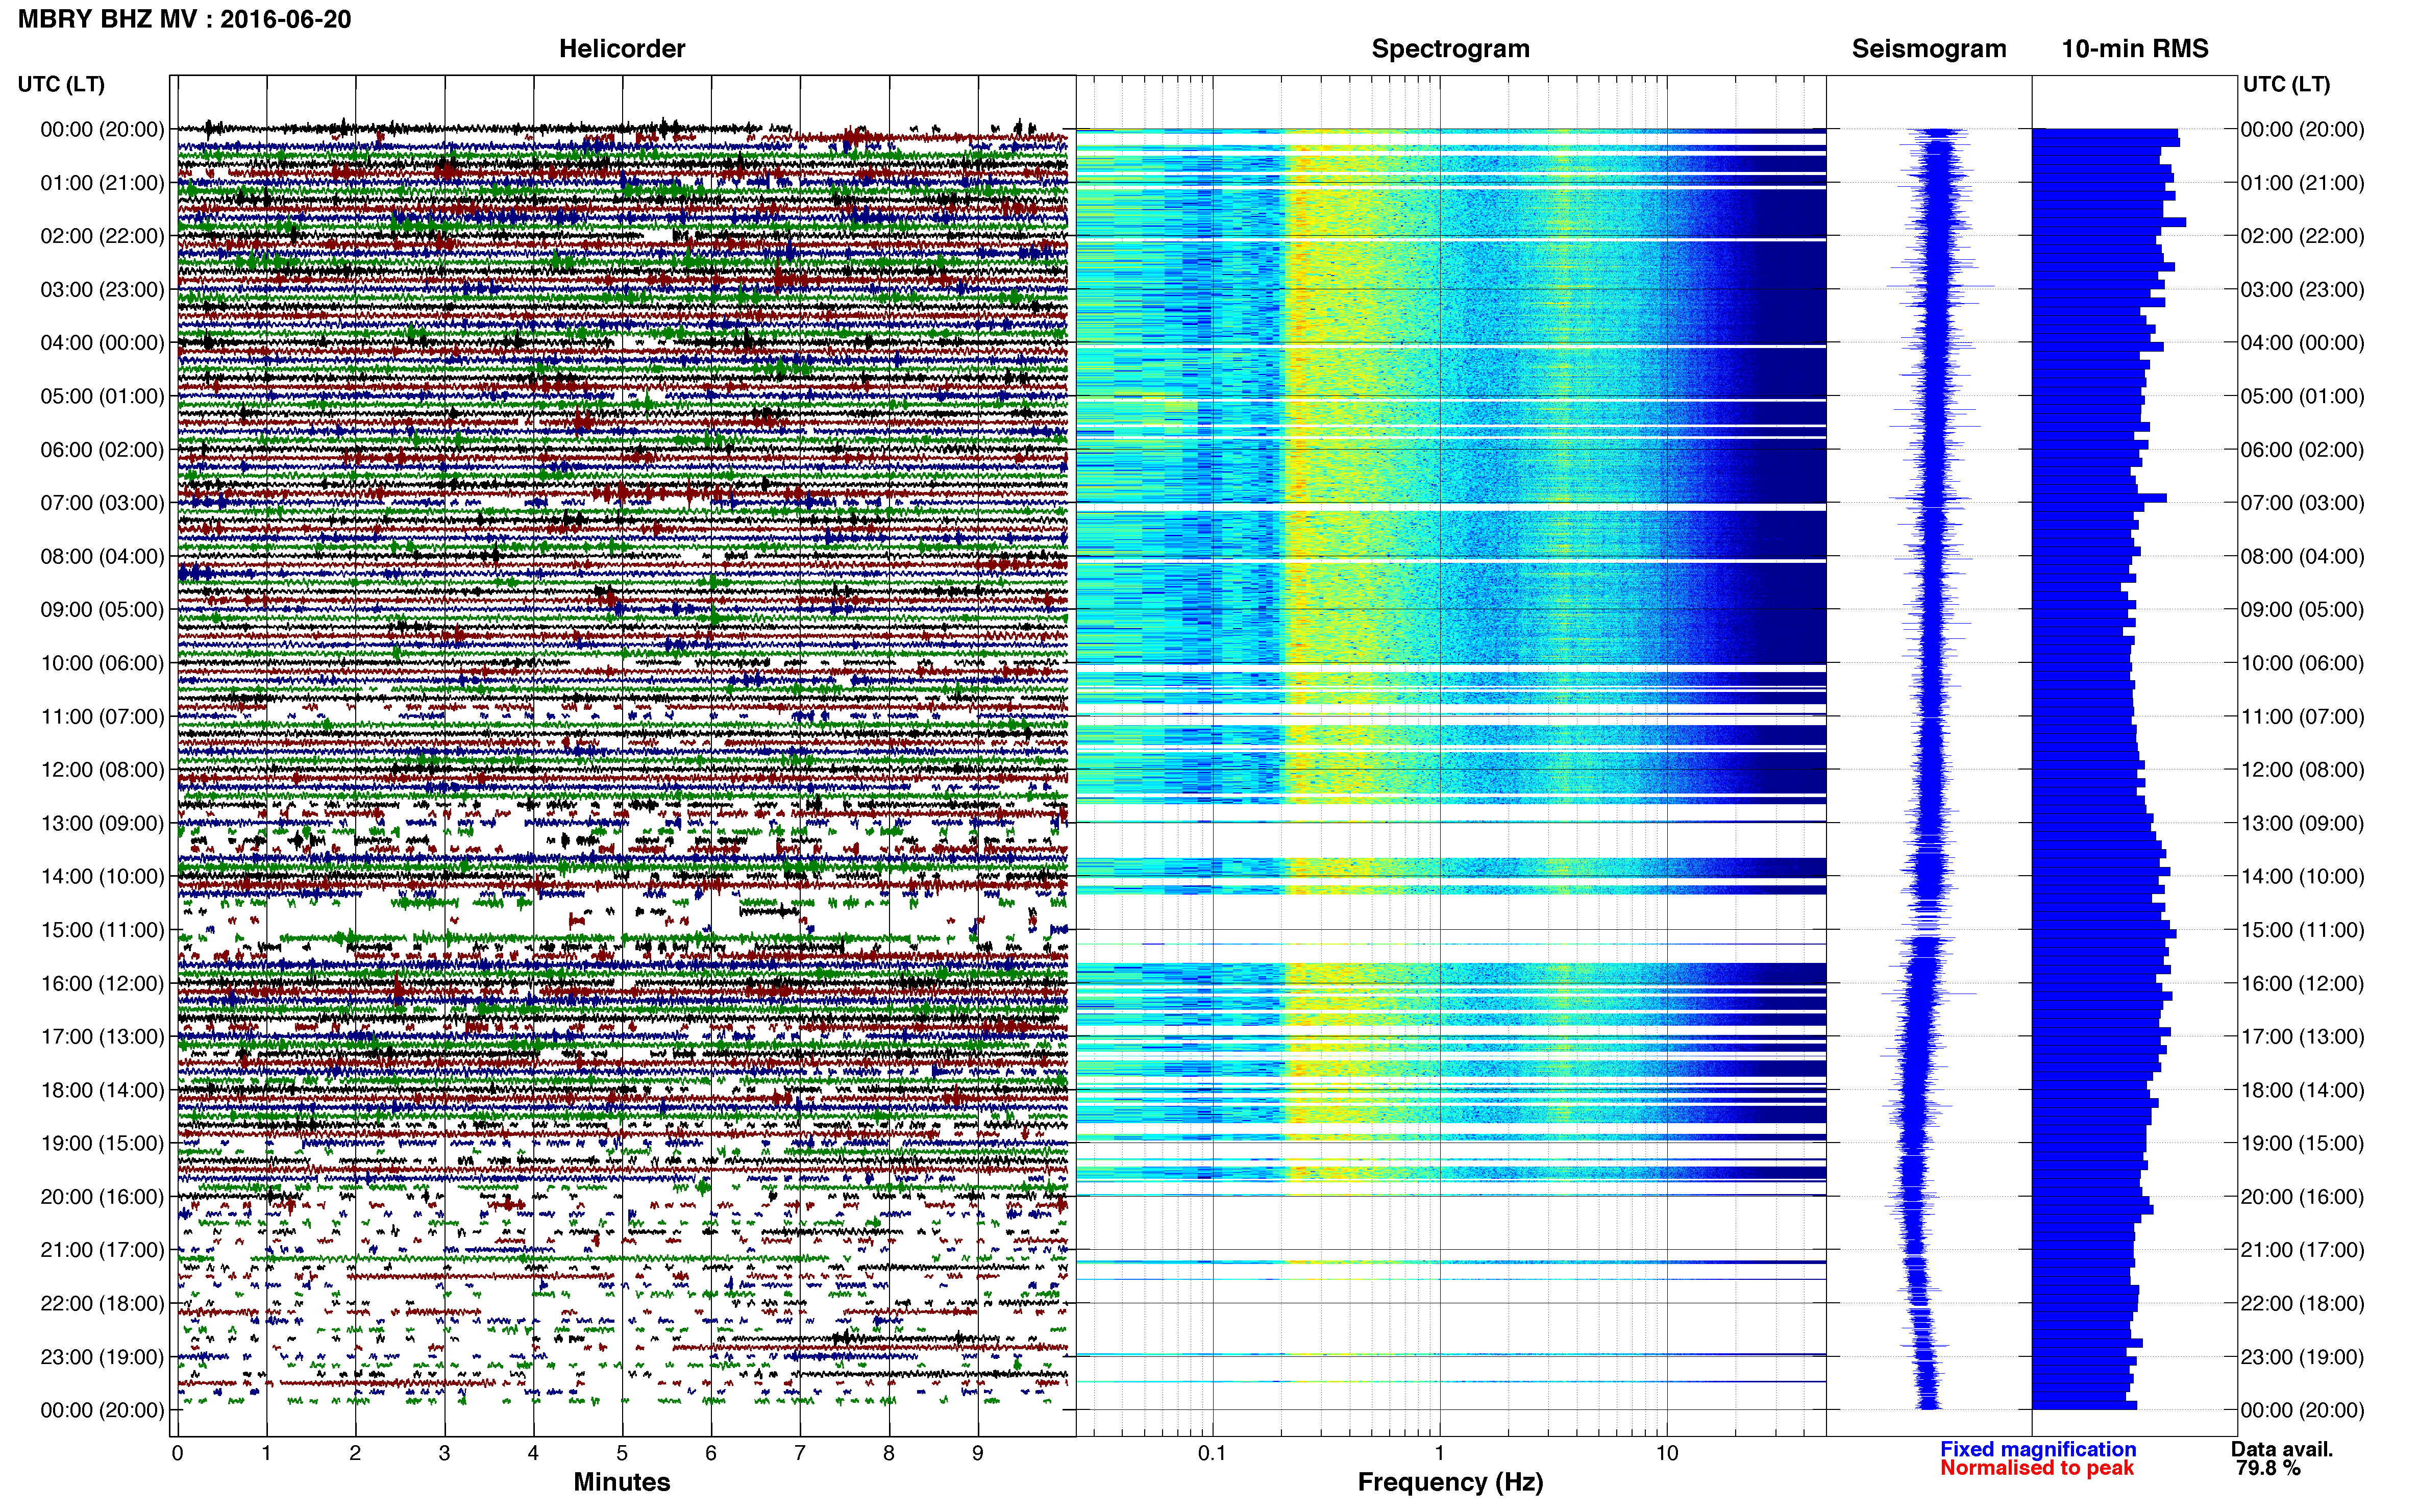Image resolution: width=2419 pixels, height=1512 pixels.
Task: Select the Spectrogram panel heading
Action: tap(1450, 49)
